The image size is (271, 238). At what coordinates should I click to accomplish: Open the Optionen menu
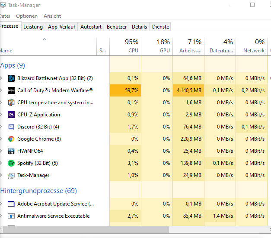[x=27, y=16]
